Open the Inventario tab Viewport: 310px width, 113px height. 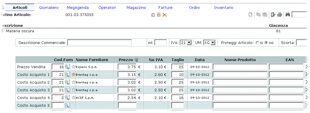tap(224, 8)
